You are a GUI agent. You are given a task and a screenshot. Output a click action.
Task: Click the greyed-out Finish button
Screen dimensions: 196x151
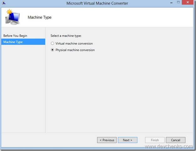(x=155, y=140)
